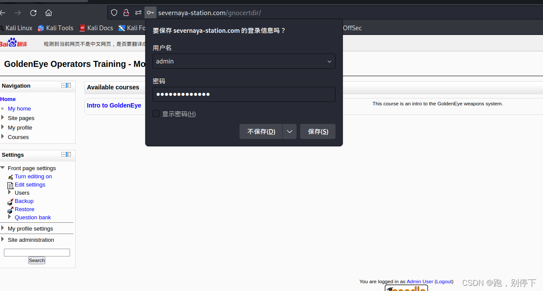Expand the My profile settings node
Viewport: 543px width, 291px height.
(3, 228)
